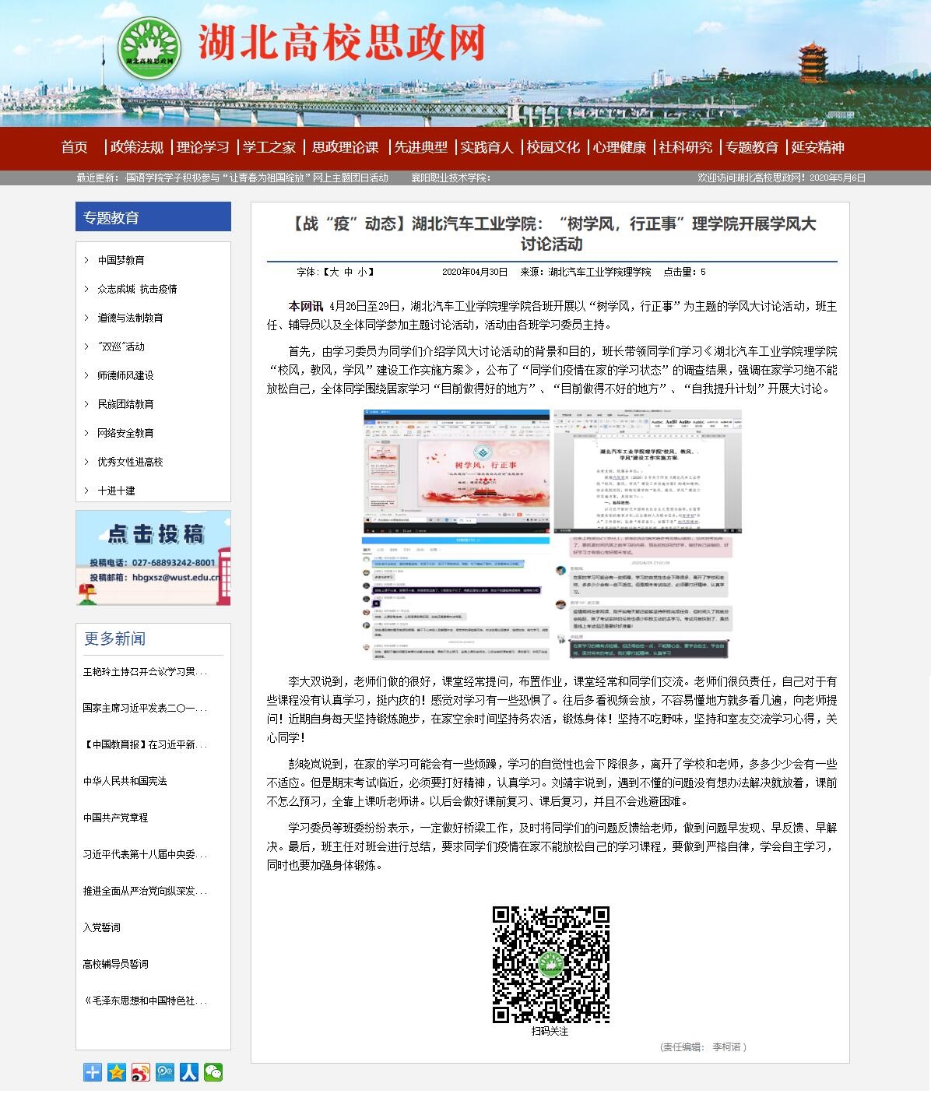The image size is (931, 1101).
Task: Click the article screenshot collage image
Action: point(551,535)
